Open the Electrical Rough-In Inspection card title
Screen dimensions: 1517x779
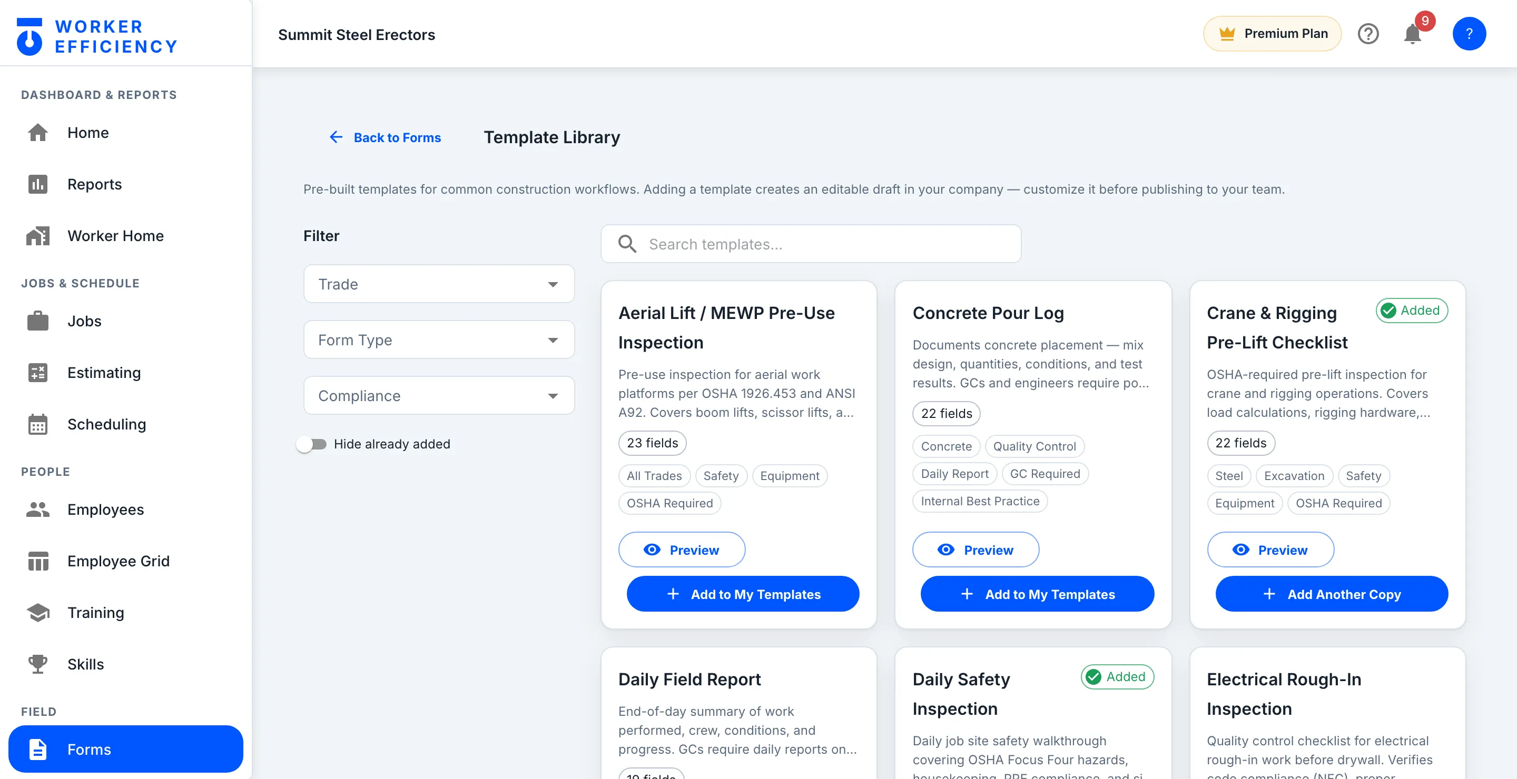point(1284,694)
